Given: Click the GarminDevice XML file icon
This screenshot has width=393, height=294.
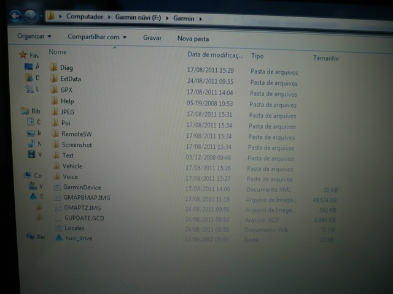Looking at the screenshot, I should (57, 187).
